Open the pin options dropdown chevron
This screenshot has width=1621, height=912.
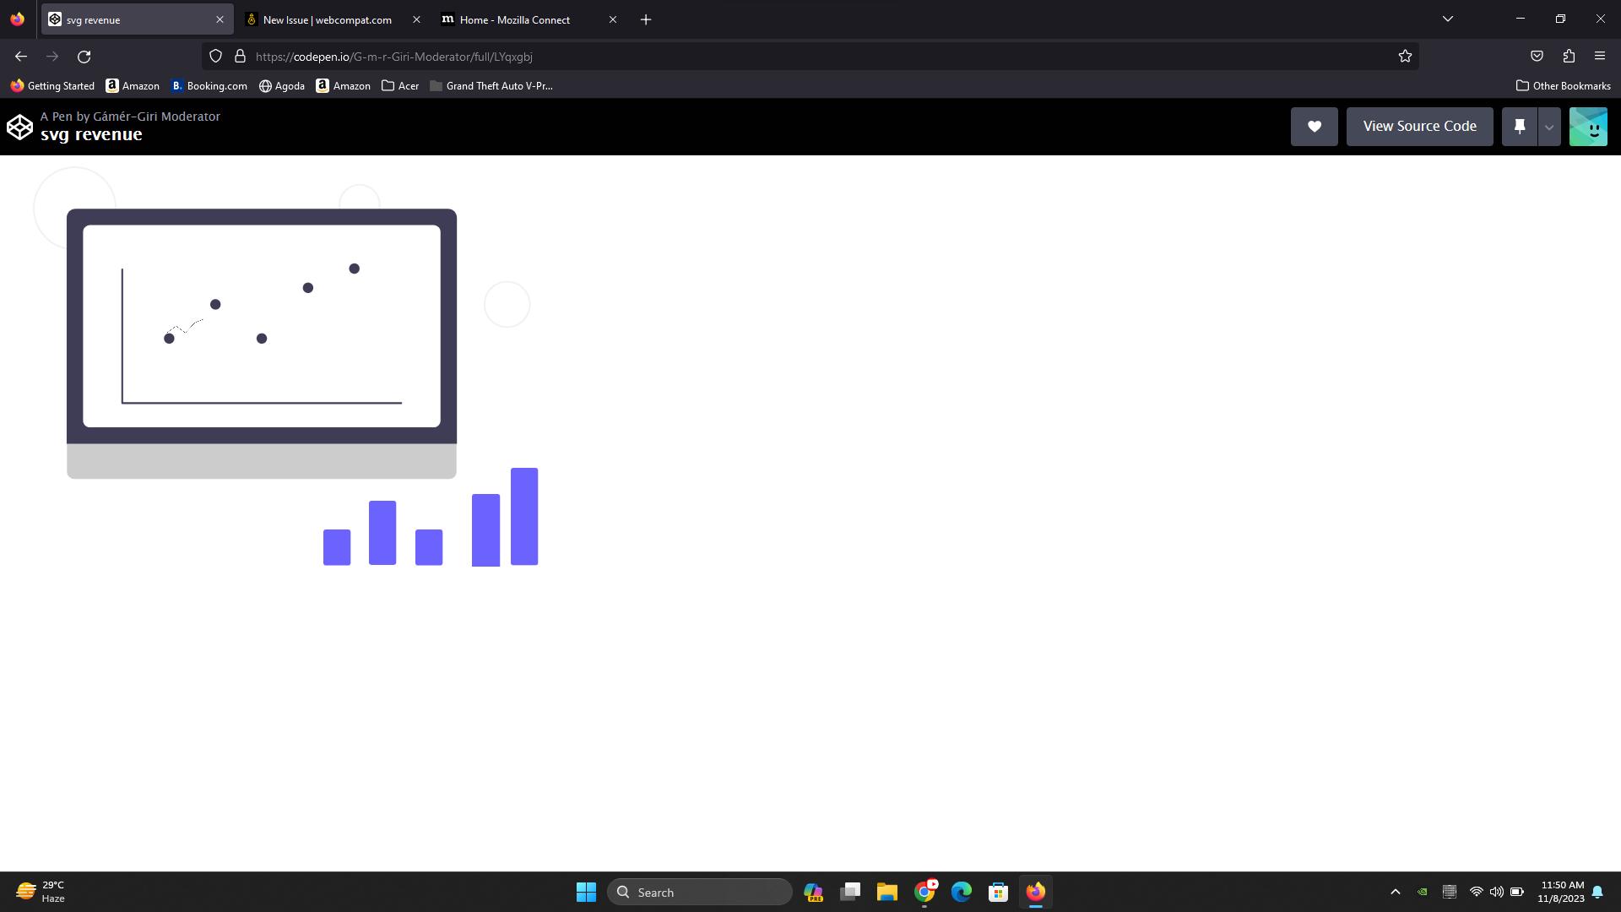[x=1549, y=126]
